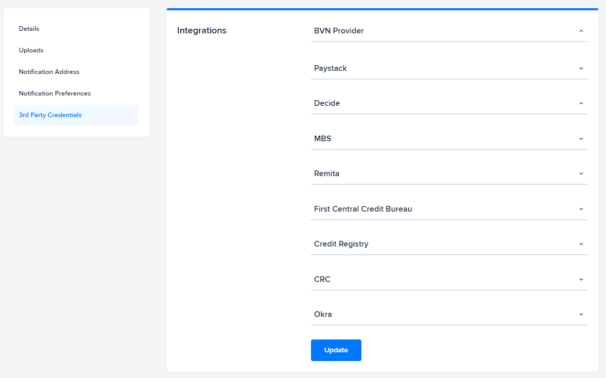Select 3rd Party Credentials menu item
The image size is (606, 378).
click(x=76, y=115)
